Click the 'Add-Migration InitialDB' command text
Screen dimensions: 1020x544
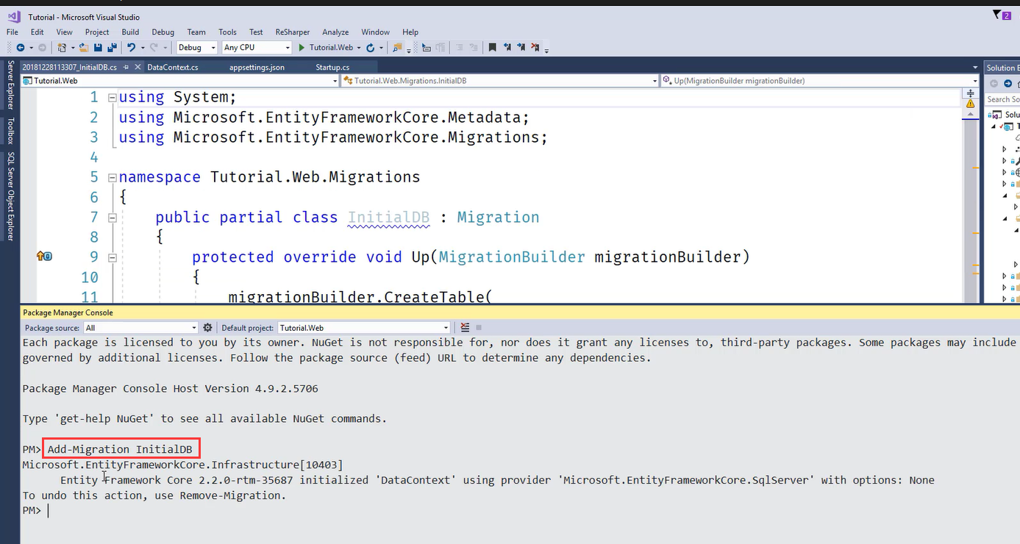tap(120, 449)
